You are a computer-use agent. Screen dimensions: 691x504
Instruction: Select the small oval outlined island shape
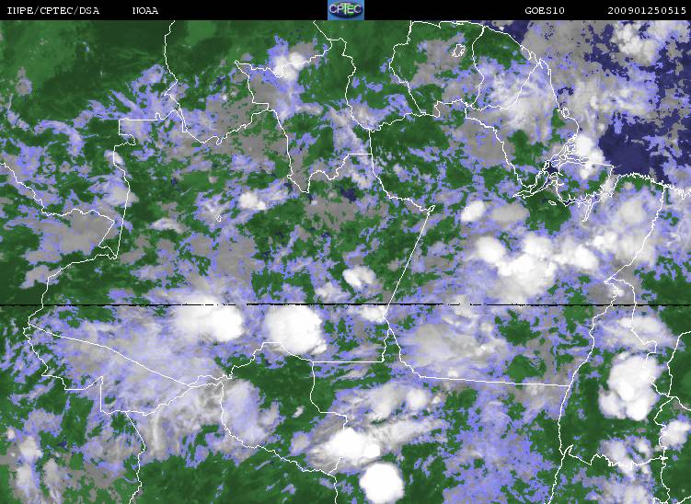coord(459,51)
